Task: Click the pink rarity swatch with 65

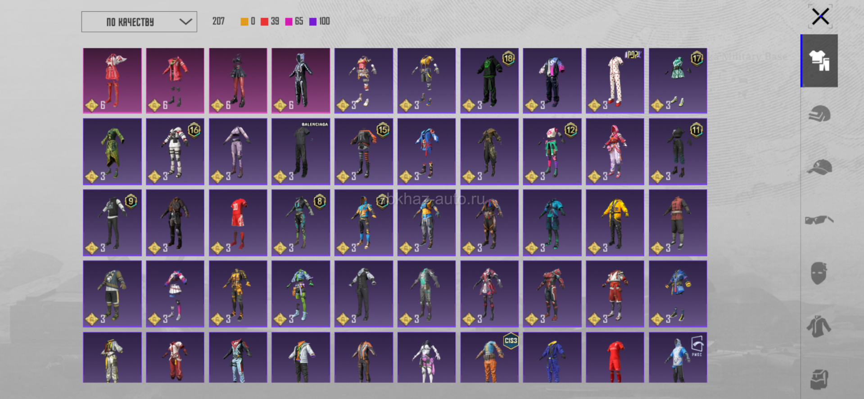Action: (289, 22)
